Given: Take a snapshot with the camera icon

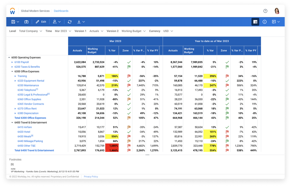Looking at the screenshot, I should coord(26,22).
